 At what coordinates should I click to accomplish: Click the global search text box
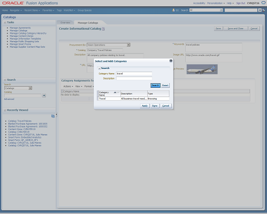pyautogui.click(x=241, y=10)
